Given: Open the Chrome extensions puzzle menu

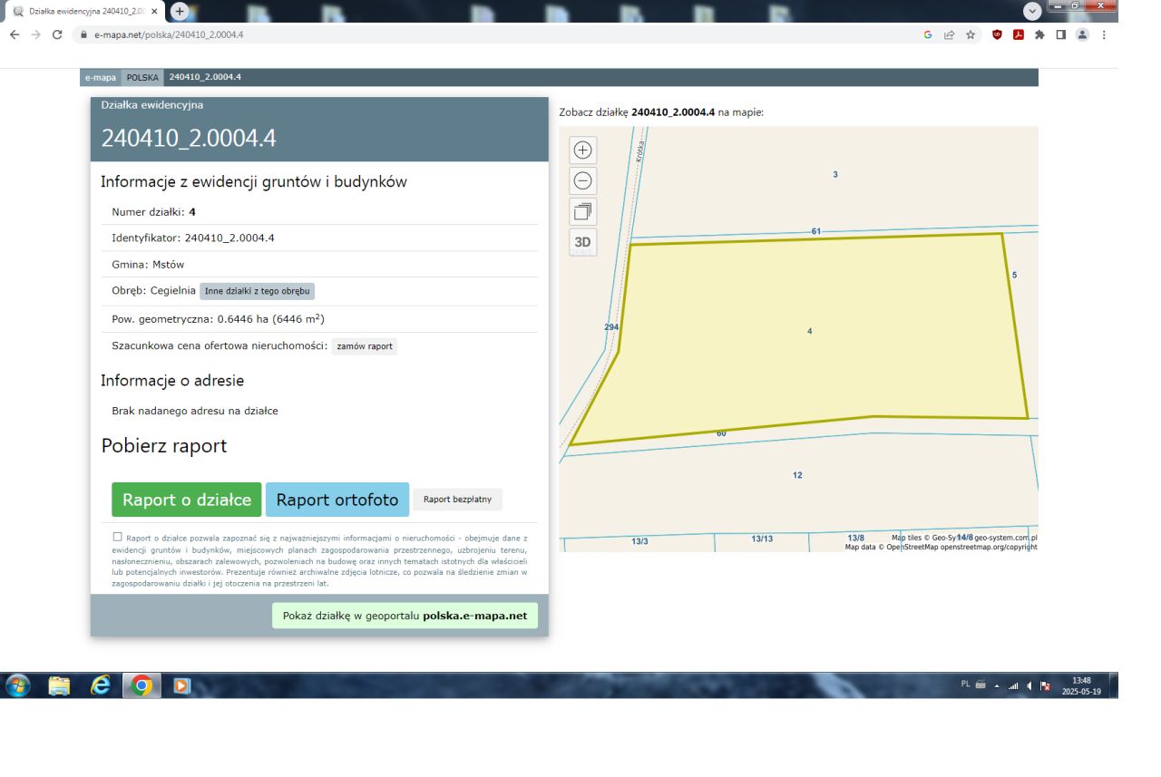Looking at the screenshot, I should tap(1039, 34).
